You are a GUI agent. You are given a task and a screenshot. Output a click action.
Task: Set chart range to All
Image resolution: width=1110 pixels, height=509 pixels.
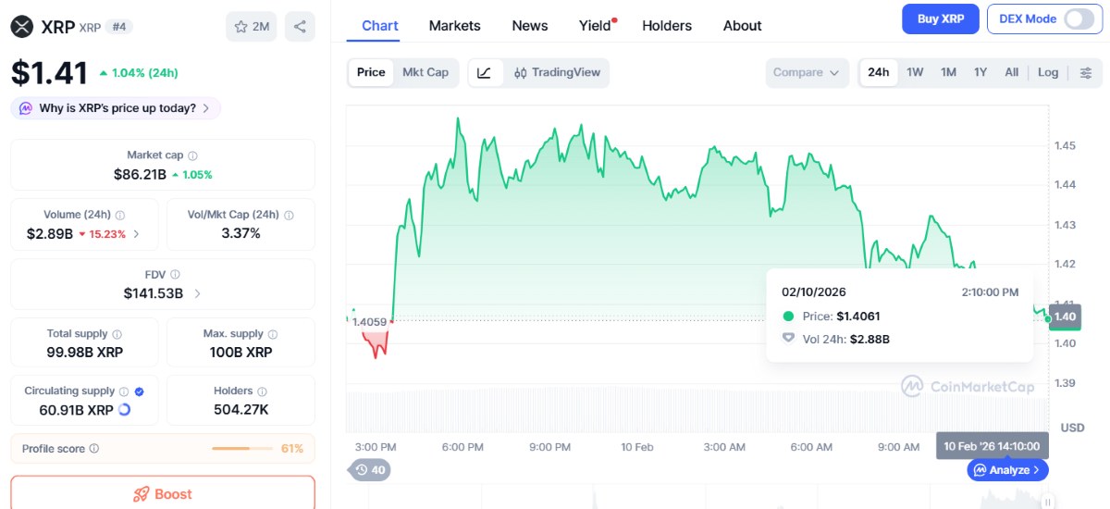1012,72
